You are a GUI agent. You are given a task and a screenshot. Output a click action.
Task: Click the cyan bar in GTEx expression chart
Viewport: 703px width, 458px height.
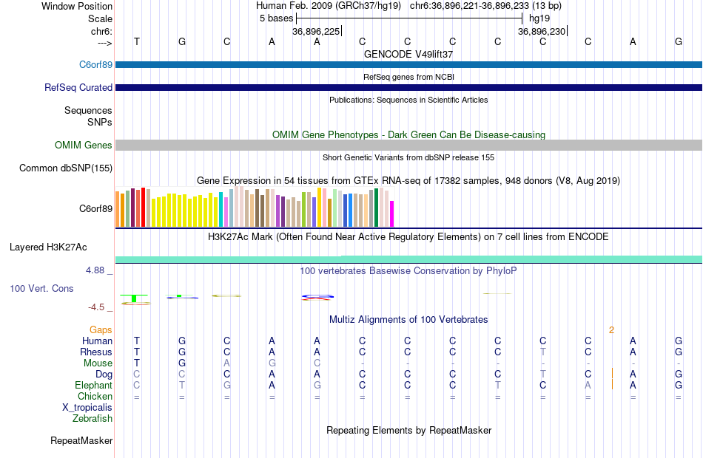click(x=221, y=210)
